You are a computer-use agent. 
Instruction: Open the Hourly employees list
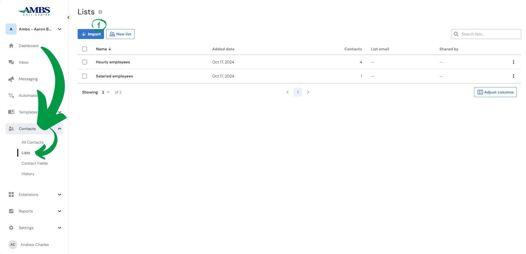[x=113, y=62]
